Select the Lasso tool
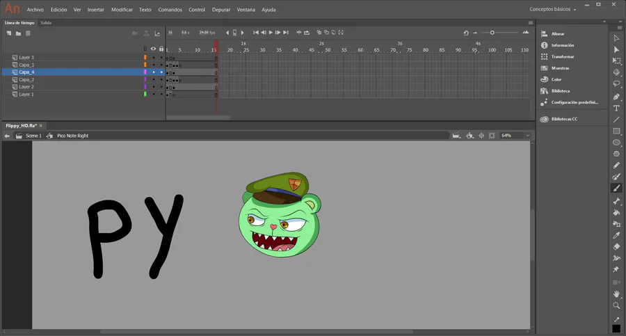 coord(616,84)
